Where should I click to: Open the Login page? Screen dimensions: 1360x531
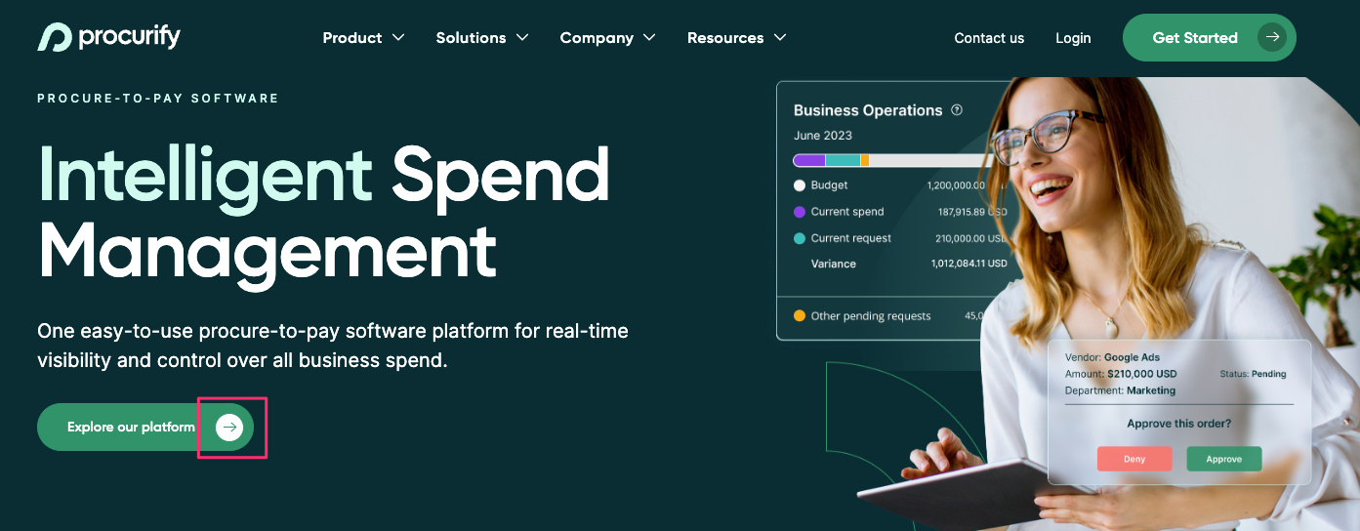click(1073, 38)
